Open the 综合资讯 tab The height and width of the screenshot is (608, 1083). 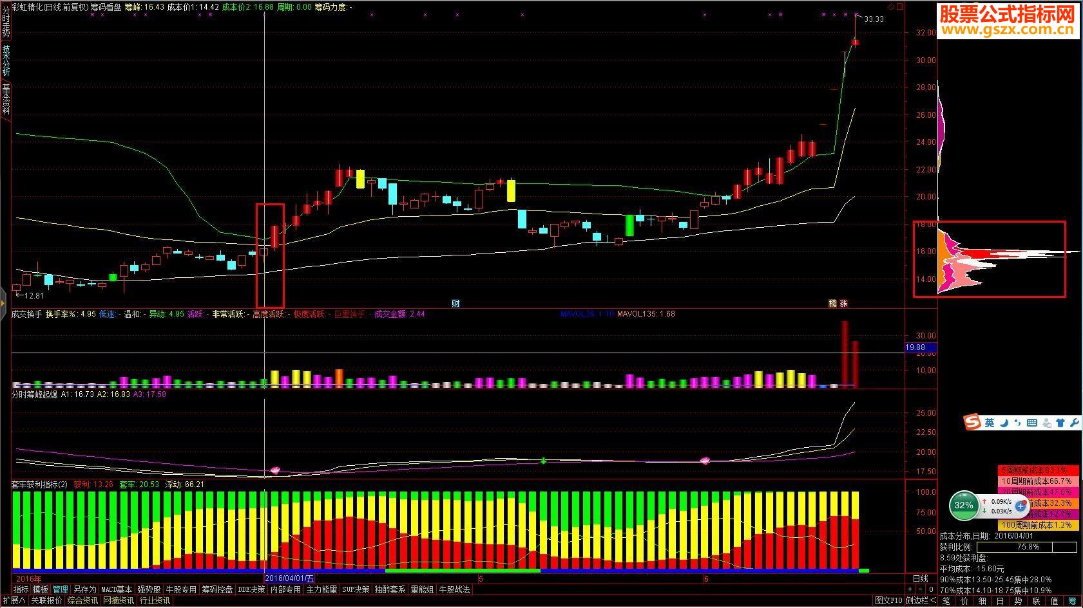point(82,601)
